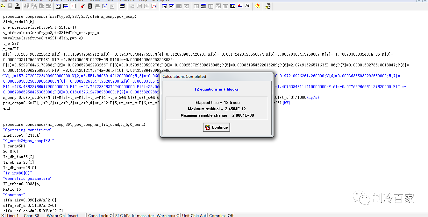Image resolution: width=428 pixels, height=217 pixels.
Task: Open the Macro window M icon
Action: pyautogui.click(x=247, y=6)
